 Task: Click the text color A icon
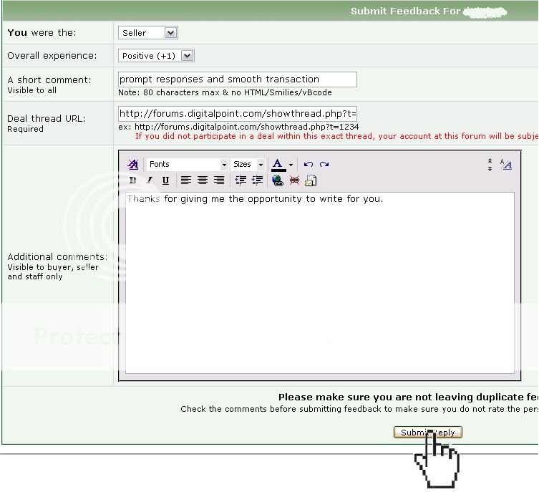(x=278, y=164)
